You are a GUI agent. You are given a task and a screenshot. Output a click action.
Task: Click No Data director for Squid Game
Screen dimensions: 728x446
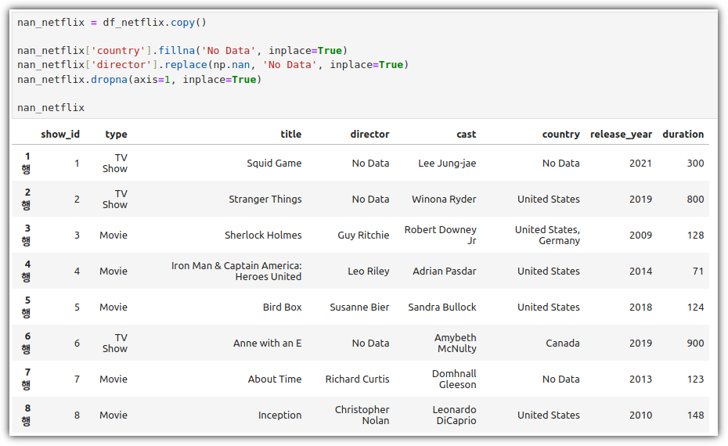pyautogui.click(x=370, y=164)
